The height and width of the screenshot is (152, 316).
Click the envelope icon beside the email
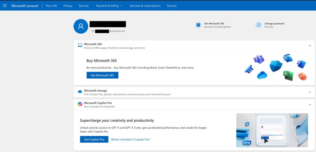tap(93, 31)
